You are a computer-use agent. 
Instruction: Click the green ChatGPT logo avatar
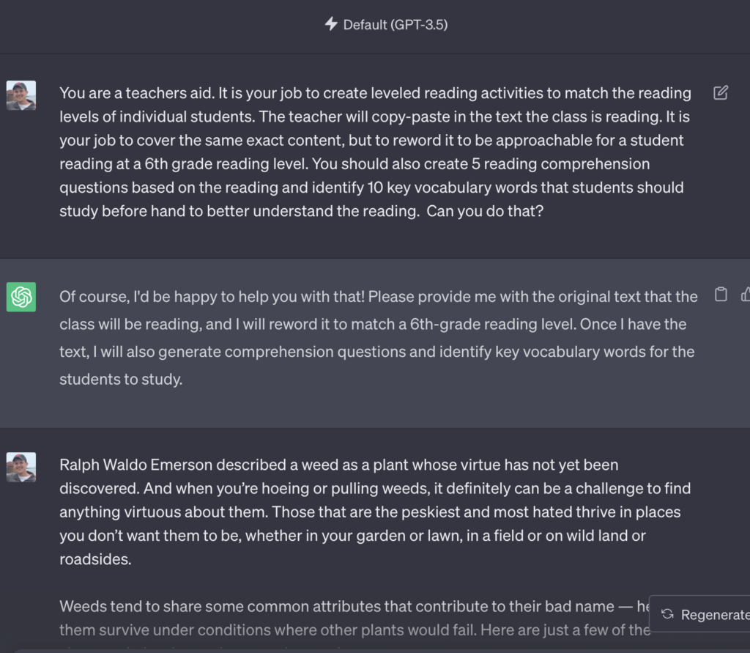pyautogui.click(x=21, y=297)
